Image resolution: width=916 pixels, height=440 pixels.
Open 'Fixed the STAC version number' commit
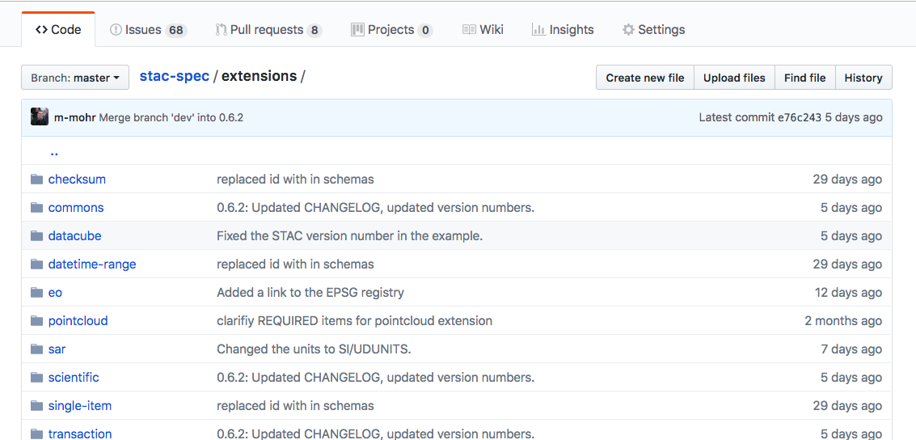coord(349,236)
